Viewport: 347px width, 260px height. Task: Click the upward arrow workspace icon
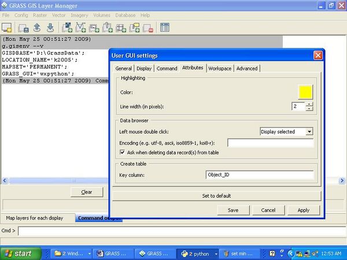click(x=37, y=28)
